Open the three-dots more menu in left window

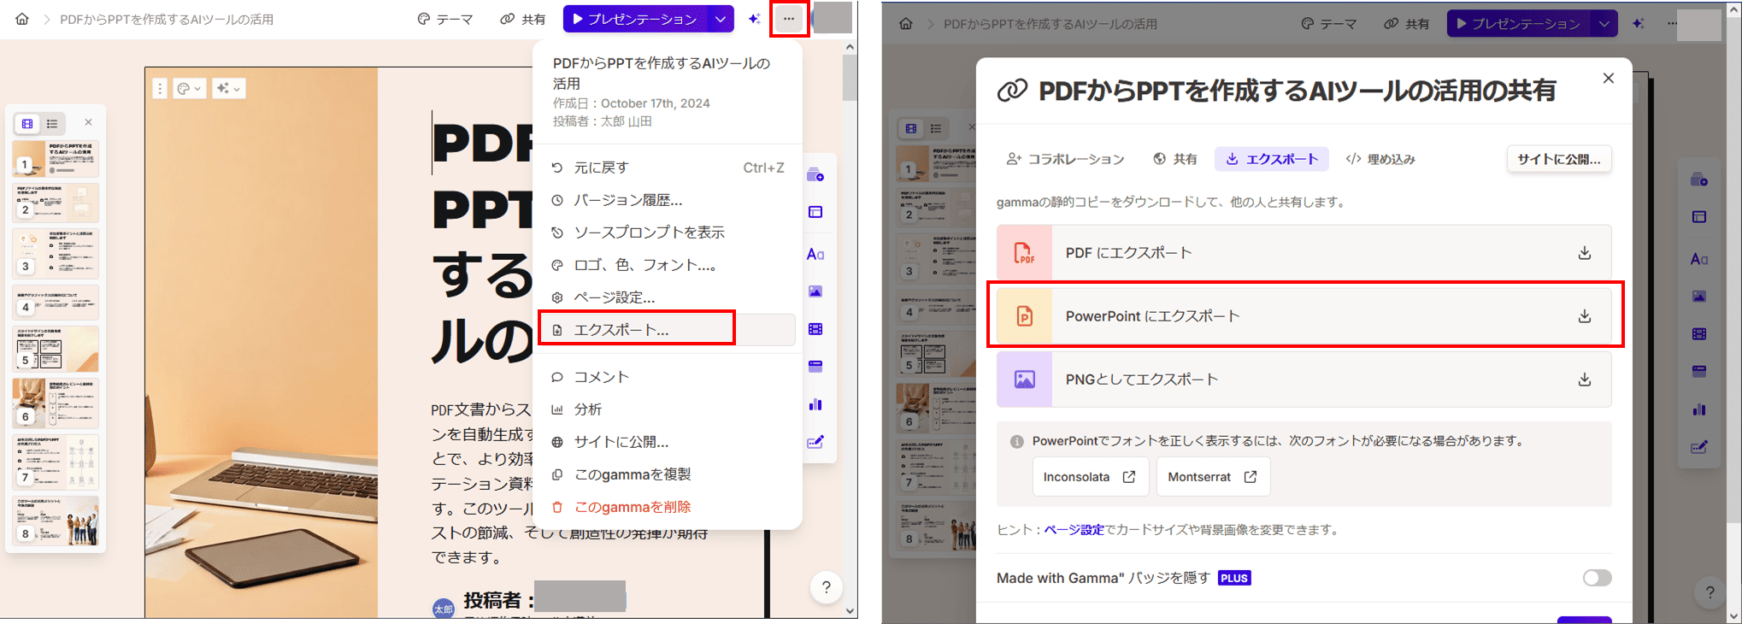tap(788, 19)
